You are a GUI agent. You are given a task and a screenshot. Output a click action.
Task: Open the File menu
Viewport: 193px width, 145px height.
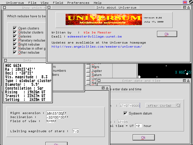click(x=32, y=3)
